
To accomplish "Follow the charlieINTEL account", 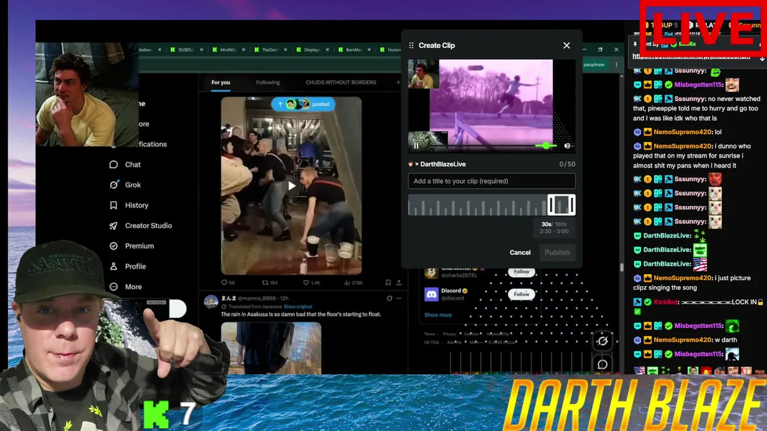I will point(521,272).
